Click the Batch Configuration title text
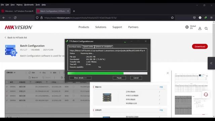215x121 pixels. [x=32, y=46]
